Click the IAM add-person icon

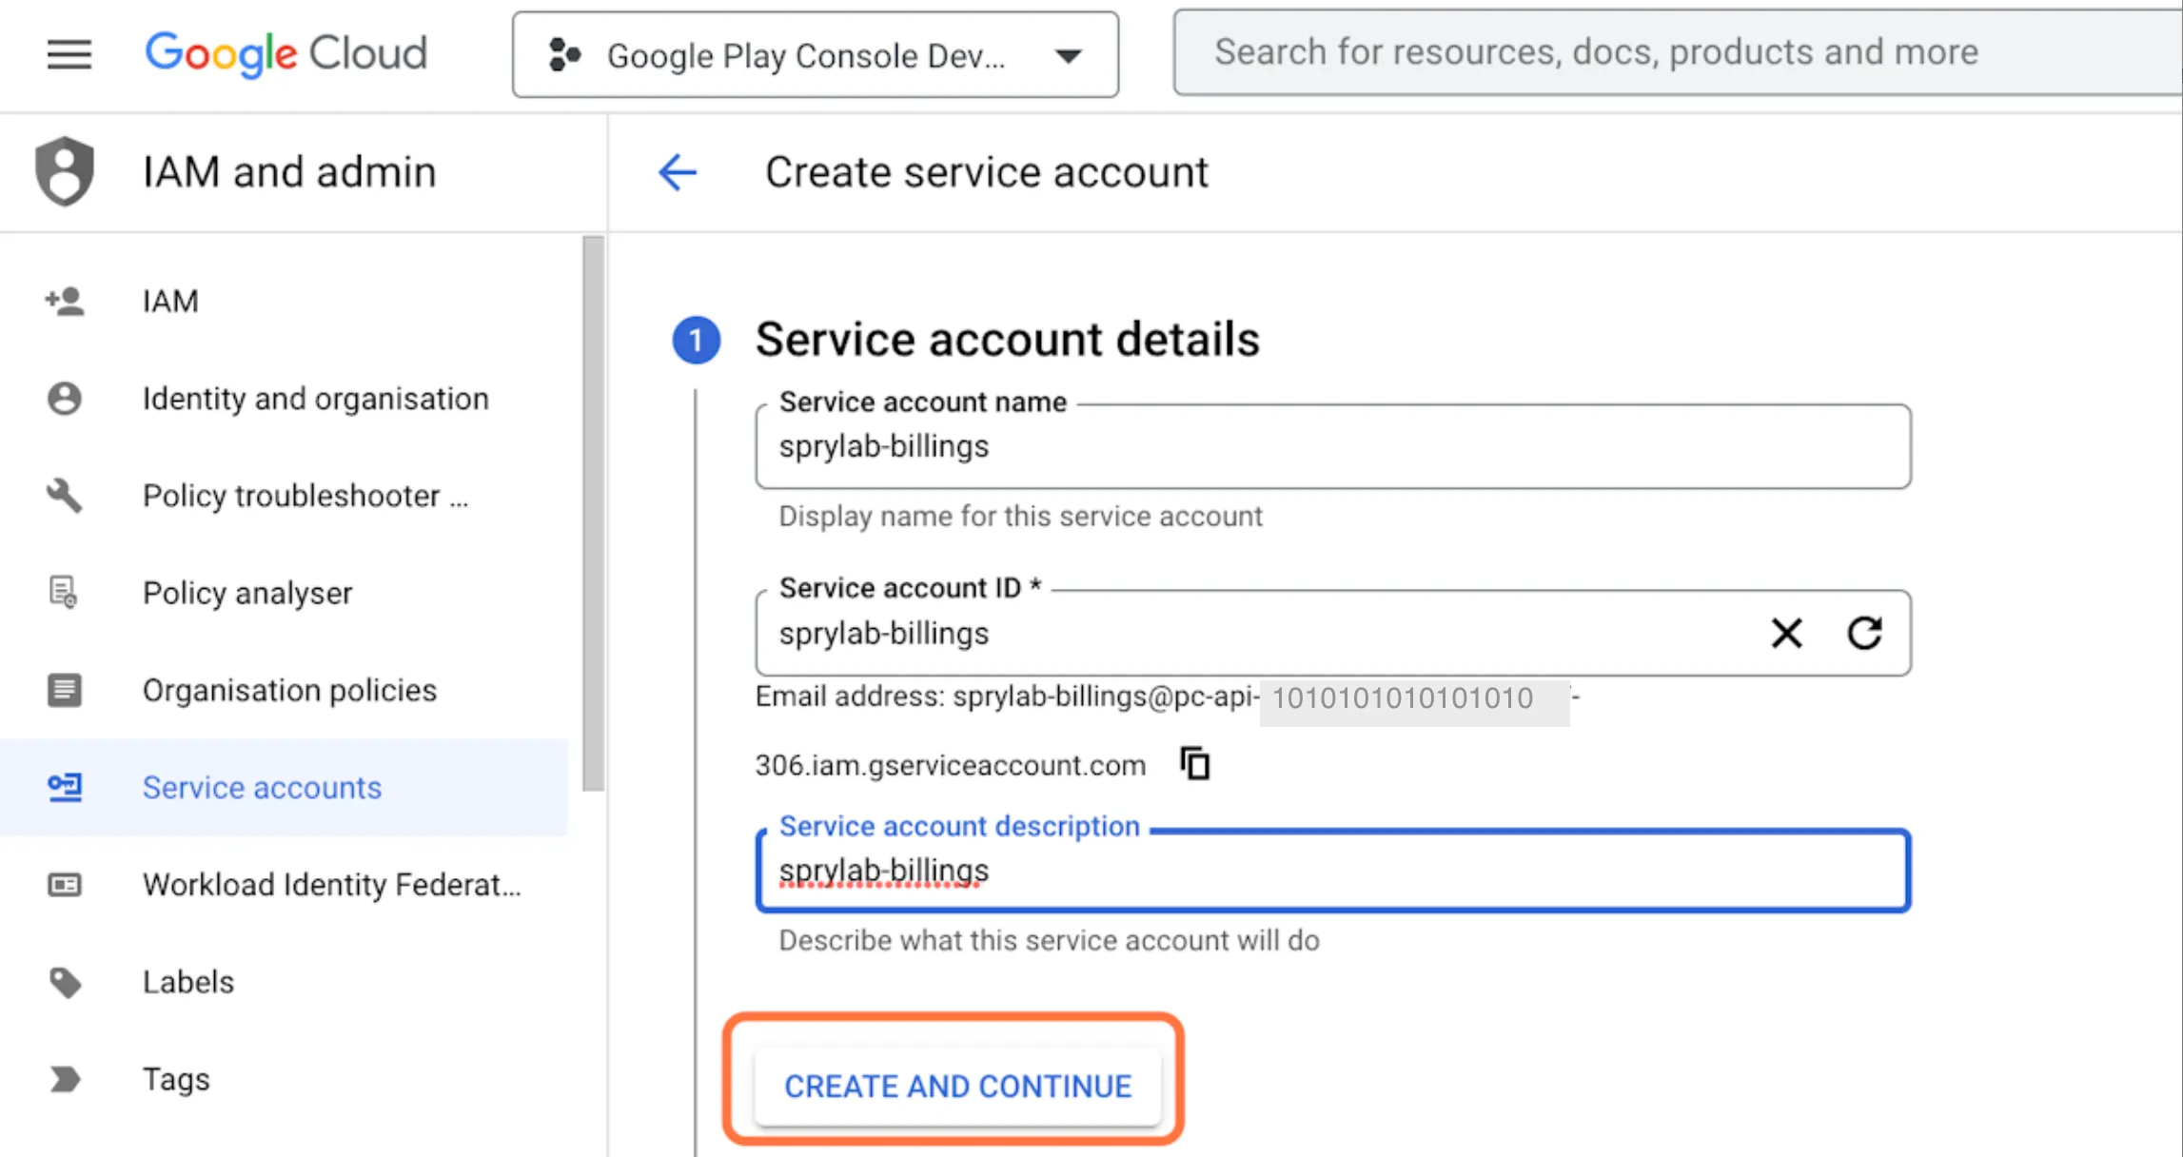(x=65, y=302)
